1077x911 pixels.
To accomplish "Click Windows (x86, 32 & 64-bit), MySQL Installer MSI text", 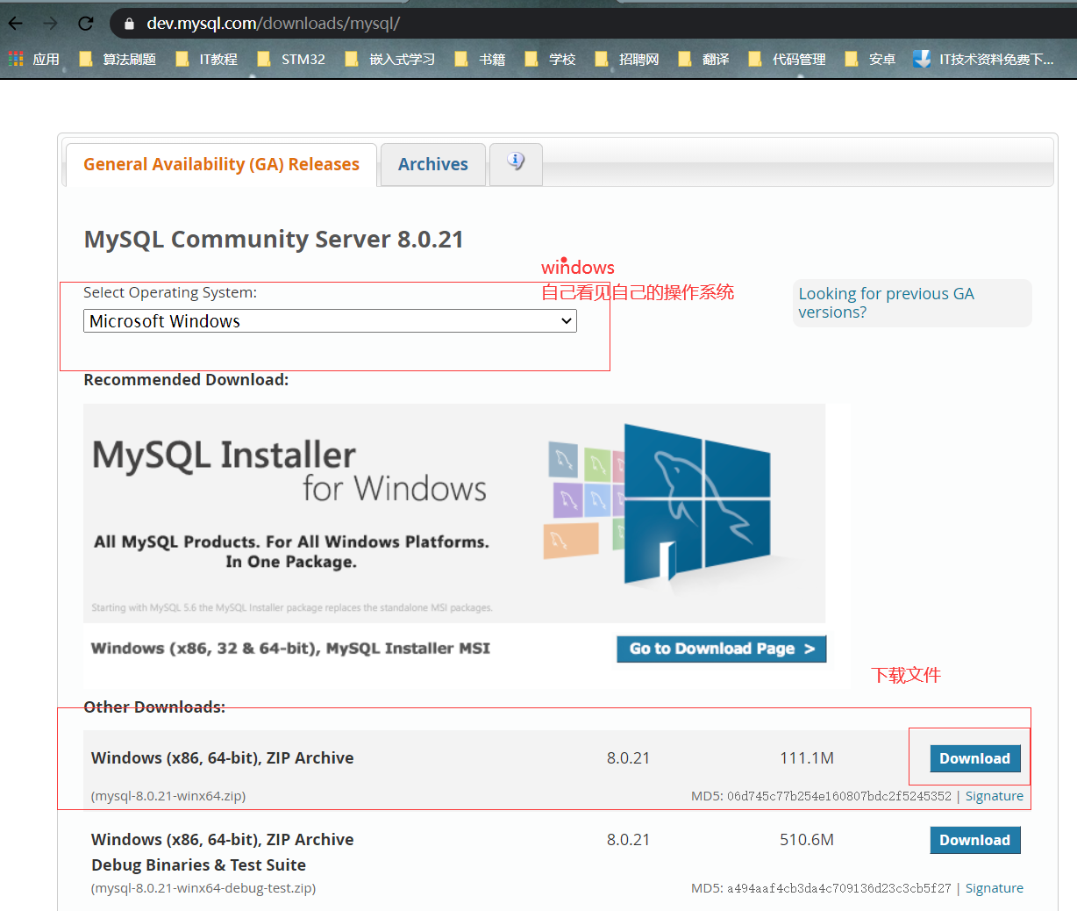I will point(290,649).
